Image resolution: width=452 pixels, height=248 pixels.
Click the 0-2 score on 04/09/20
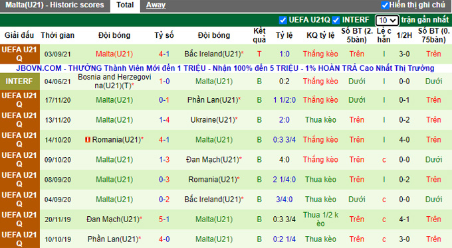click(x=164, y=200)
